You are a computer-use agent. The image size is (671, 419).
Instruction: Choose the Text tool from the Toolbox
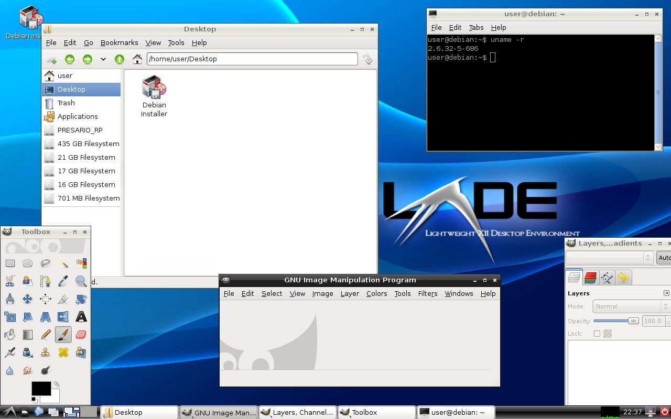pyautogui.click(x=81, y=316)
